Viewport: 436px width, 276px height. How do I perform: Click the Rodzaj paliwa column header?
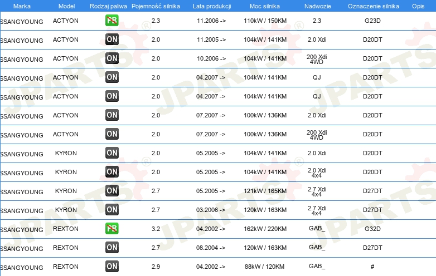[x=108, y=6]
